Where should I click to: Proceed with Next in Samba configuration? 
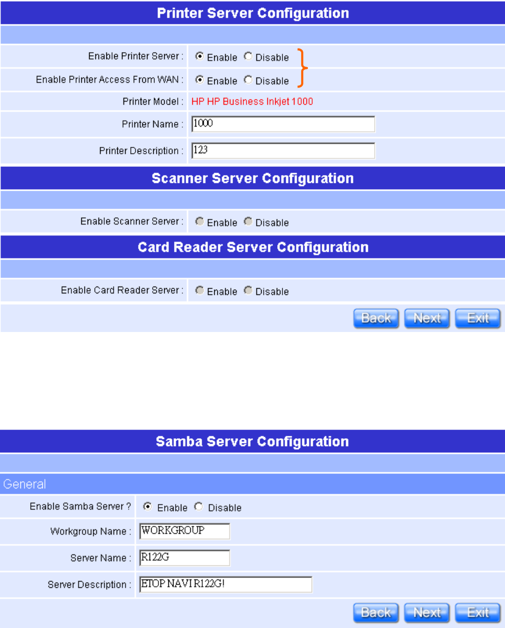[427, 613]
